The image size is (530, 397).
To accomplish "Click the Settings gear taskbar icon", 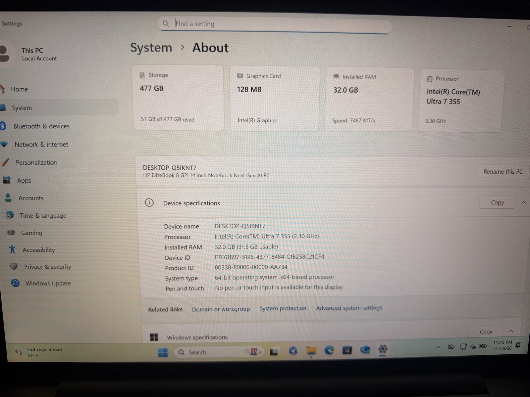I will pyautogui.click(x=383, y=349).
